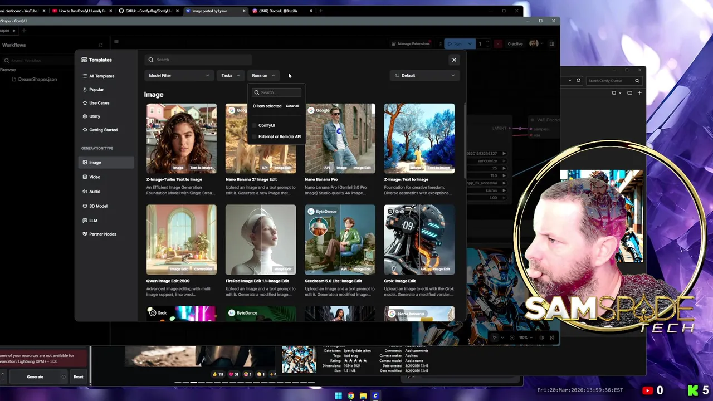Click the red cancel X next to Run
Viewport: 713px width, 401px height.
(497, 44)
